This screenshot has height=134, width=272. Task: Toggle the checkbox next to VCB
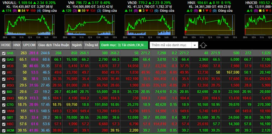point(4,66)
